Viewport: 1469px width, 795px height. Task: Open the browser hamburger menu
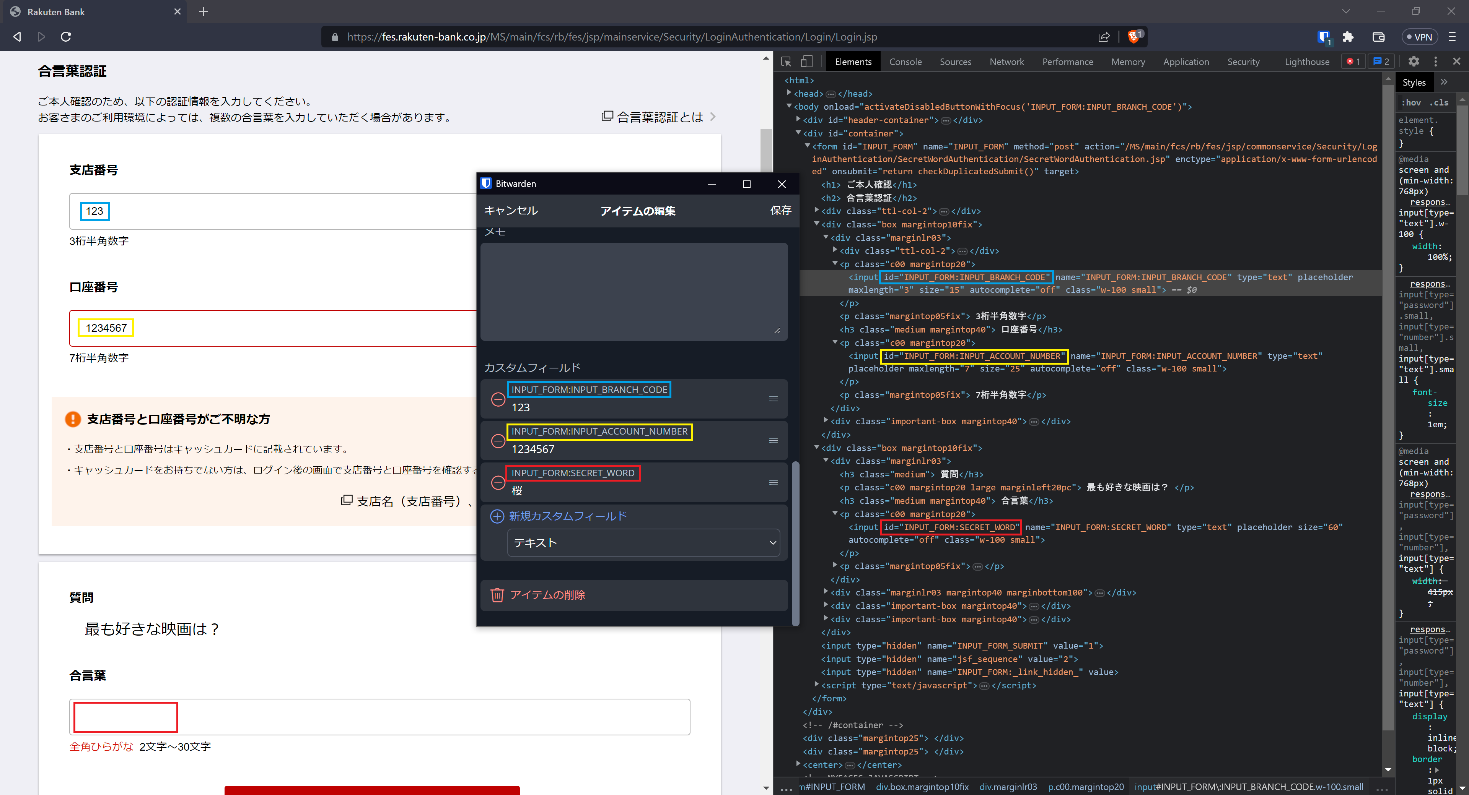1452,36
